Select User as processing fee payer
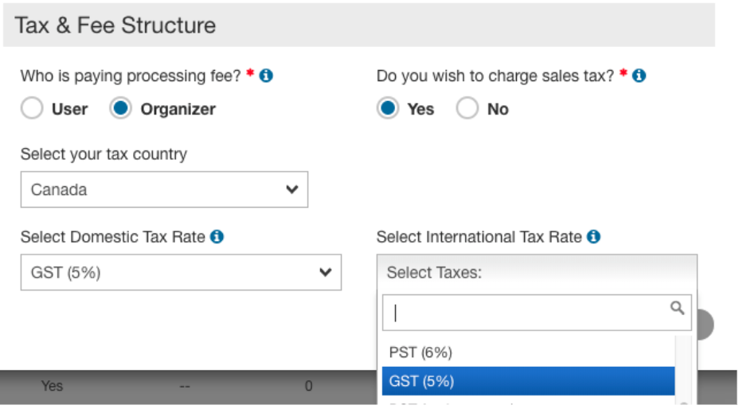Image resolution: width=743 pixels, height=409 pixels. [32, 109]
